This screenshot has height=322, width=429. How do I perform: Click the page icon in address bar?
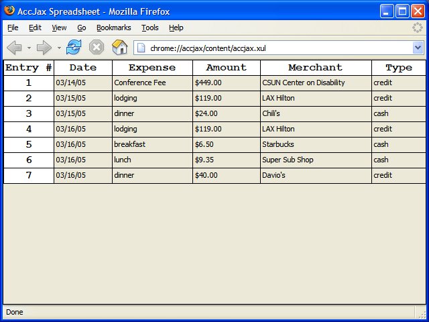[141, 48]
